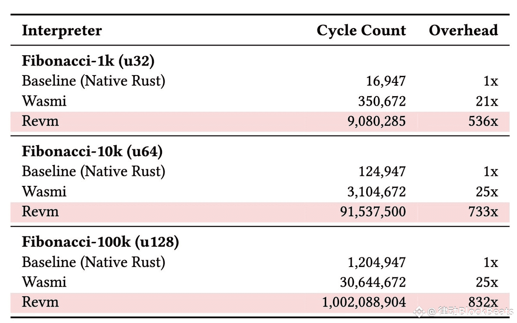Viewport: 517px width, 323px height.
Task: Click the 3,104,672 Wasmi cycle count
Action: pos(377,192)
